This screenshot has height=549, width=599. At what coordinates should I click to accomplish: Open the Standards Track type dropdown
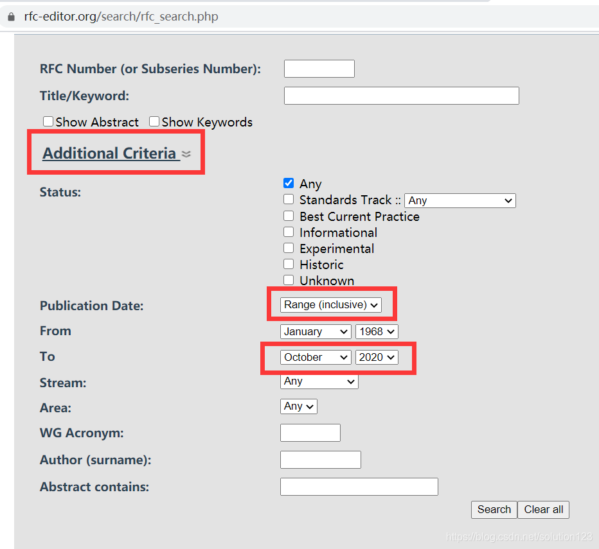coord(460,200)
